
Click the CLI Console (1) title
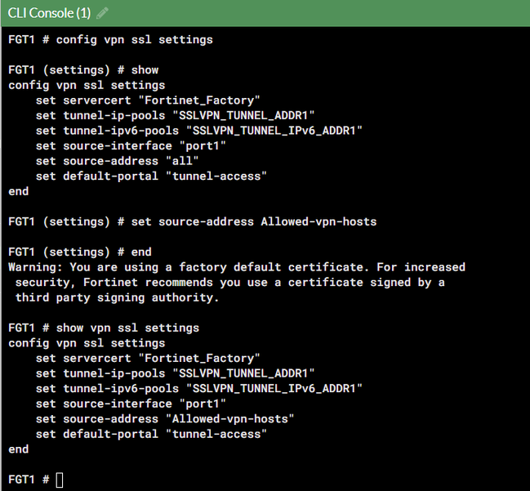coord(49,13)
